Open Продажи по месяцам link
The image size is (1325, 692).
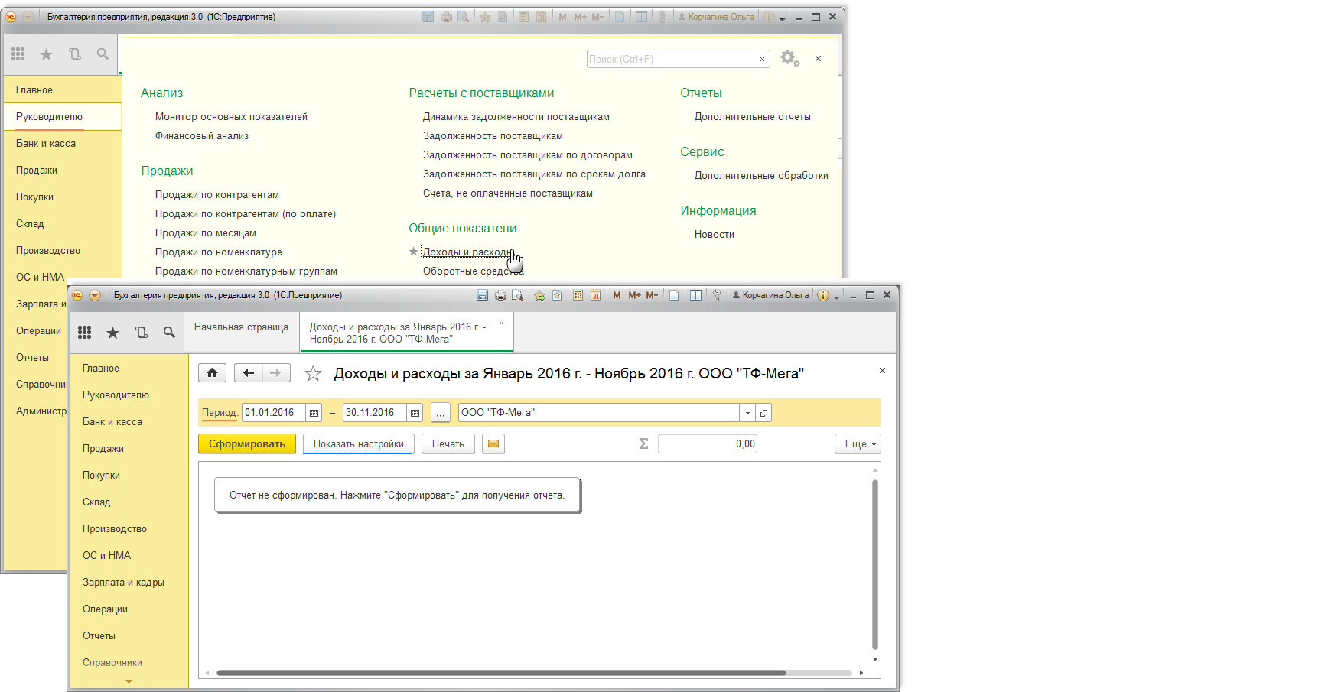206,233
